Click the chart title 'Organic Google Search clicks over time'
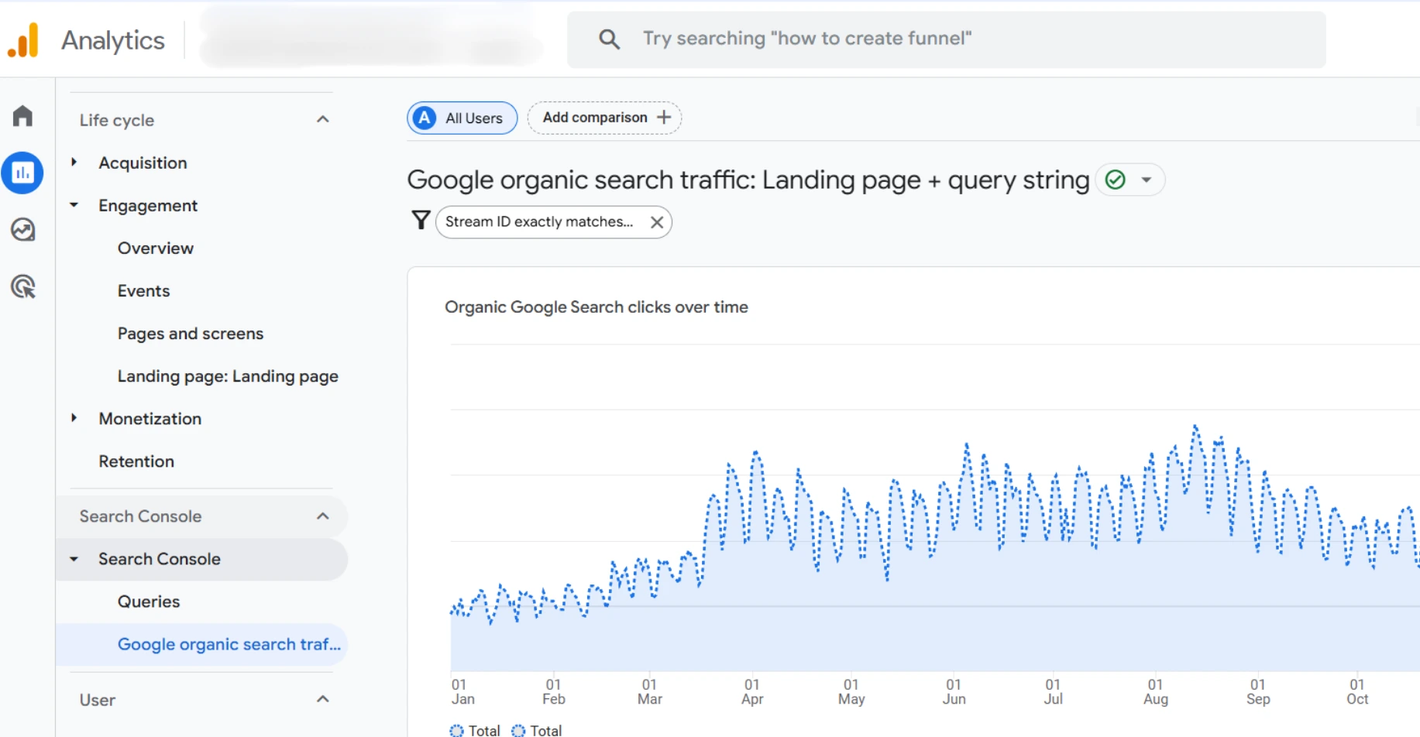The height and width of the screenshot is (737, 1420). (x=597, y=307)
